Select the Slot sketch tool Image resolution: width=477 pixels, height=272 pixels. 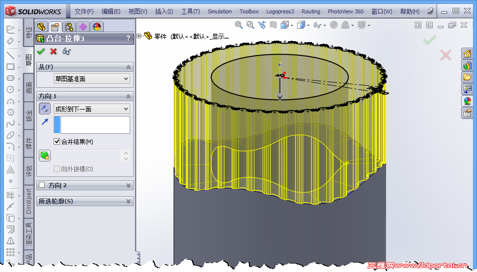10,78
